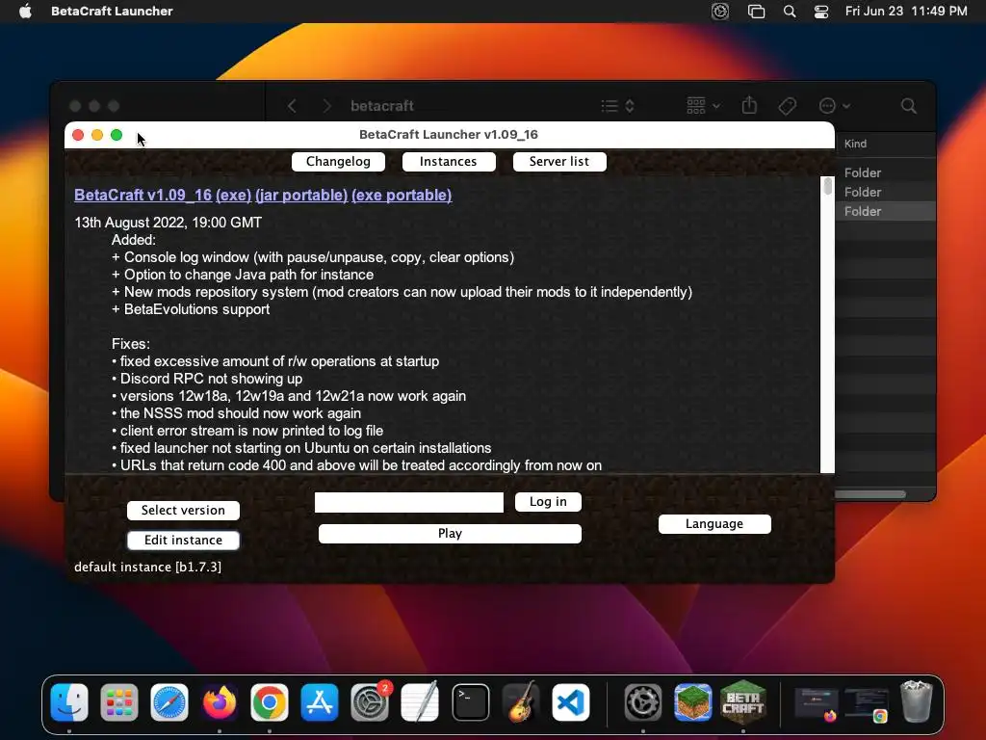Screen dimensions: 986x740
Task: Click the Finder Share icon
Action: (x=749, y=105)
